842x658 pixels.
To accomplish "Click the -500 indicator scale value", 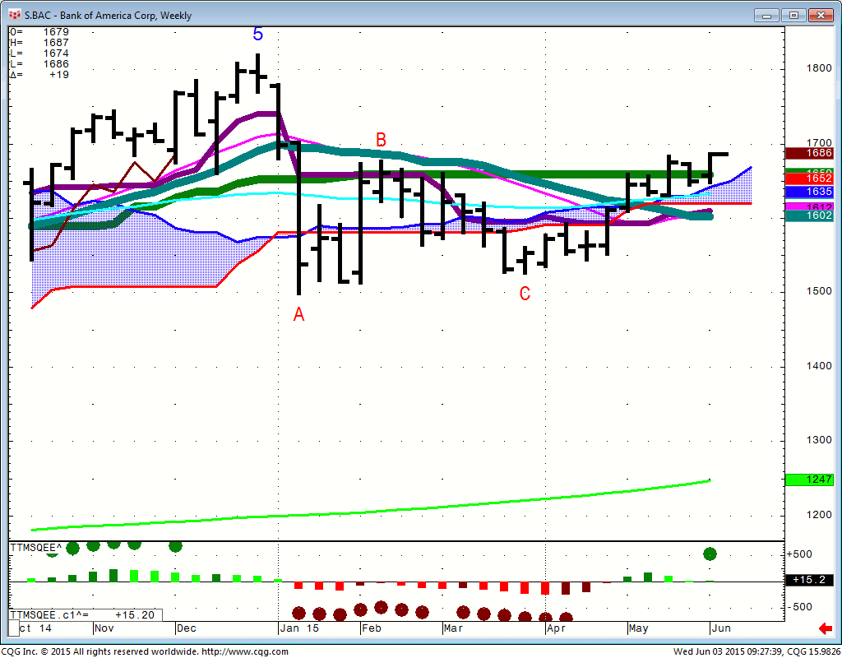I will (x=799, y=607).
